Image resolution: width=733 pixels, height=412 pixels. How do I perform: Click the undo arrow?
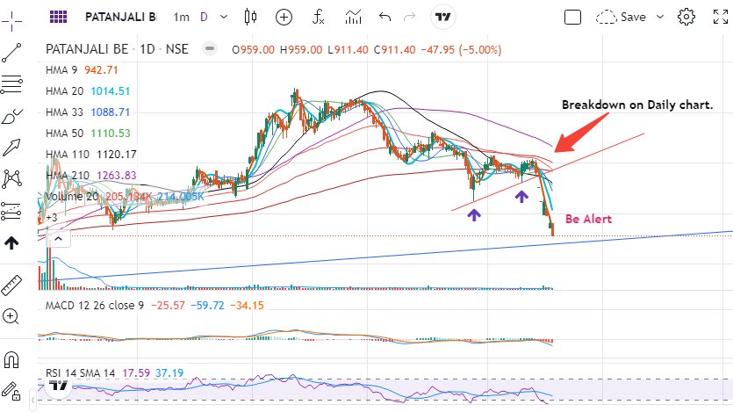[384, 18]
